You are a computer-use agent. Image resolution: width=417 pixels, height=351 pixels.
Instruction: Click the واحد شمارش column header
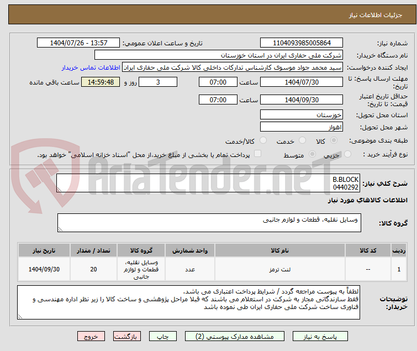(190, 250)
